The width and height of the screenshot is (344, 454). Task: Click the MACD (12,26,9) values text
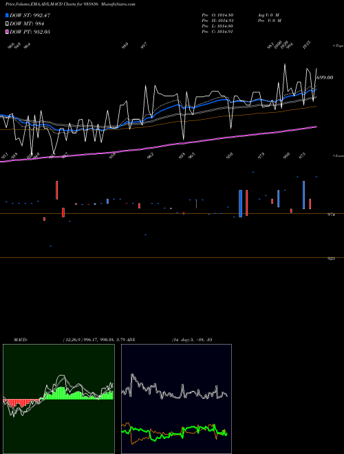[x=94, y=340]
